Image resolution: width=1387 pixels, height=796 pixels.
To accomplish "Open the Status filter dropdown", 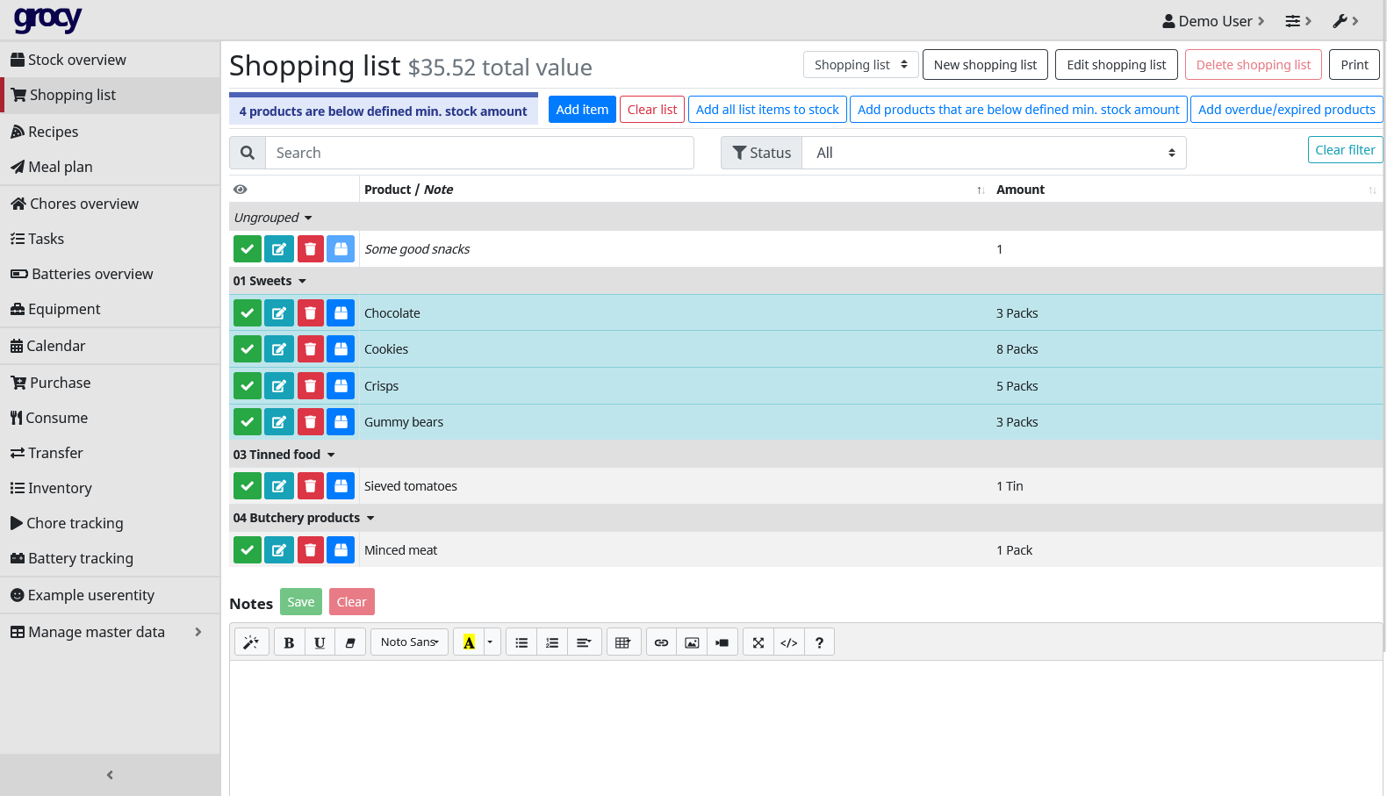I will click(994, 153).
